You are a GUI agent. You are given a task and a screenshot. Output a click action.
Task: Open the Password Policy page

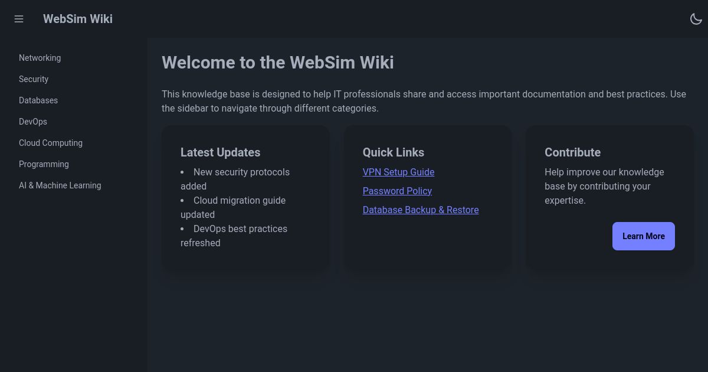(397, 191)
